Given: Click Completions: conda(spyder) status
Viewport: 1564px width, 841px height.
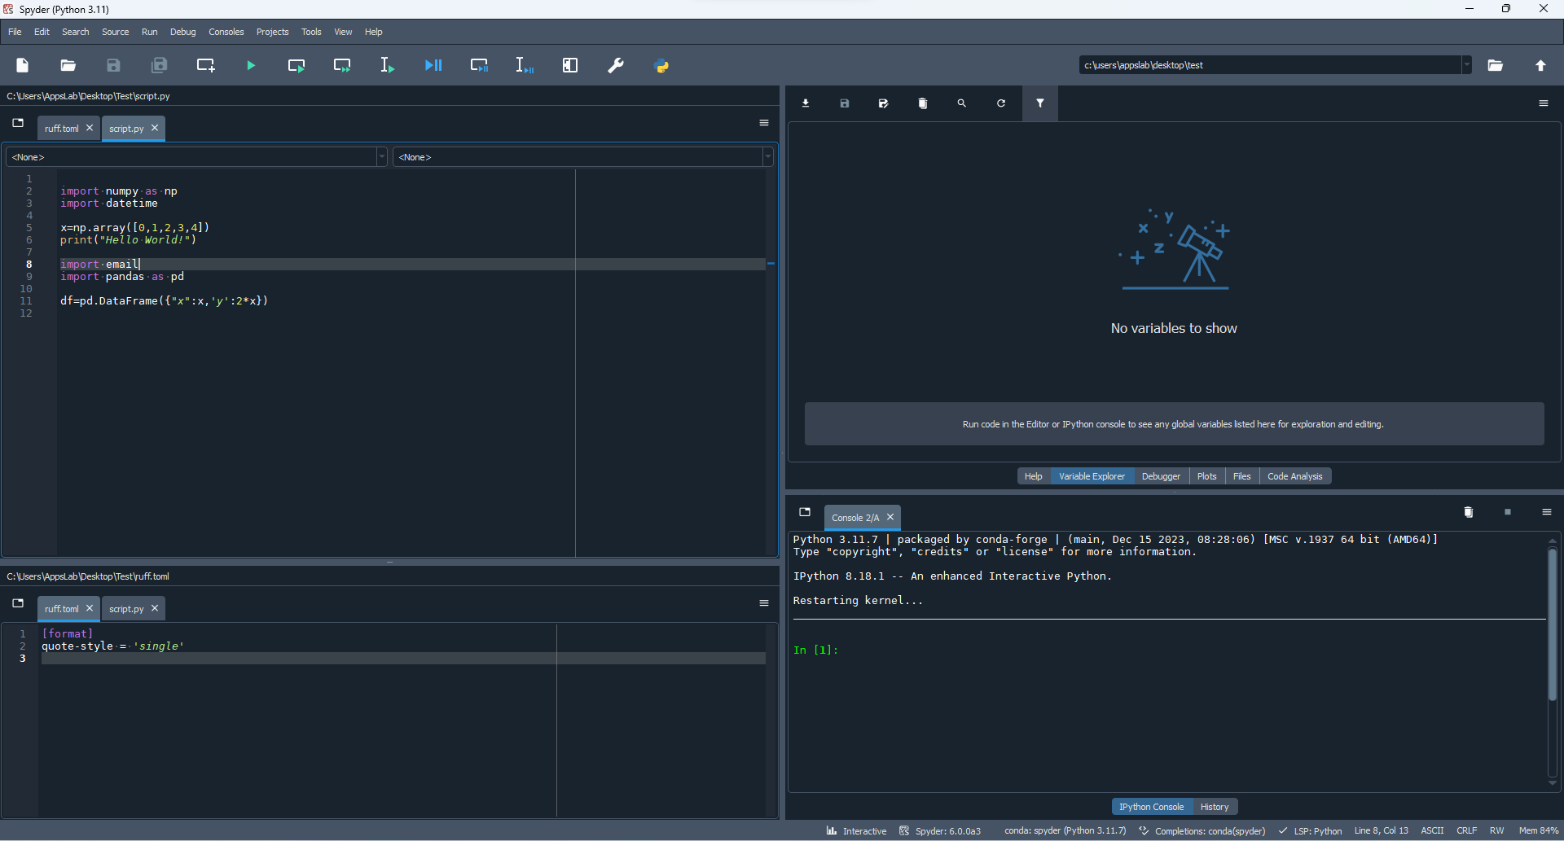Looking at the screenshot, I should 1202,831.
